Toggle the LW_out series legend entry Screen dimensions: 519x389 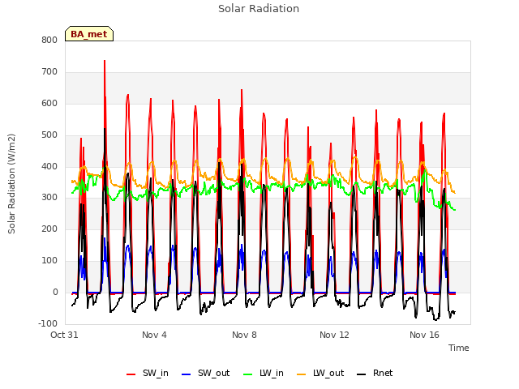click(320, 373)
